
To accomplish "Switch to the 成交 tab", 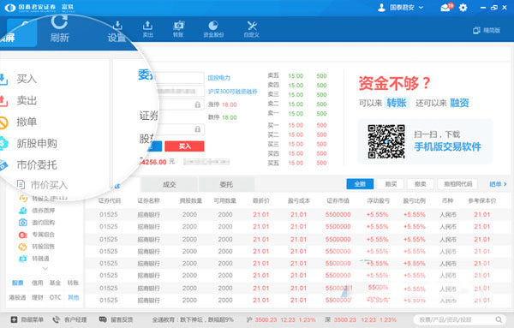I will (170, 184).
